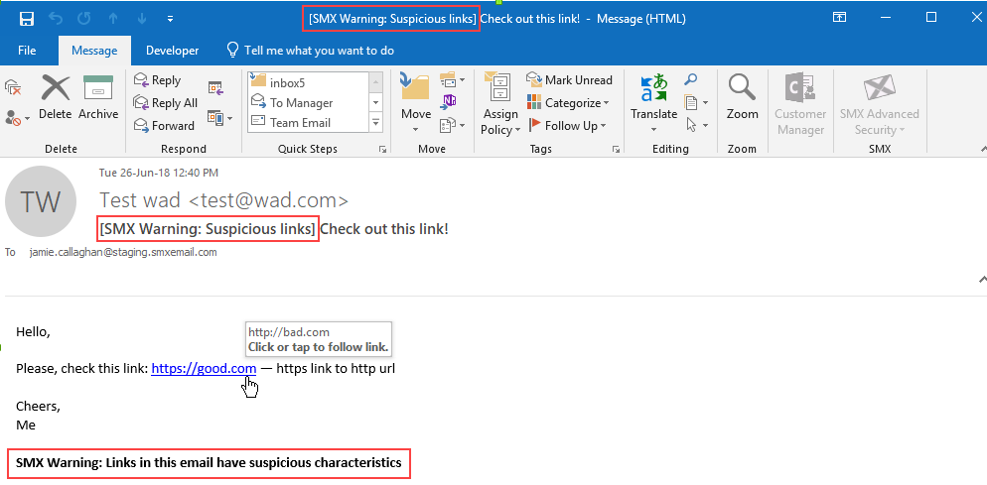Open the Actions dropdown in Move group
Image resolution: width=987 pixels, height=485 pixels.
point(452,125)
